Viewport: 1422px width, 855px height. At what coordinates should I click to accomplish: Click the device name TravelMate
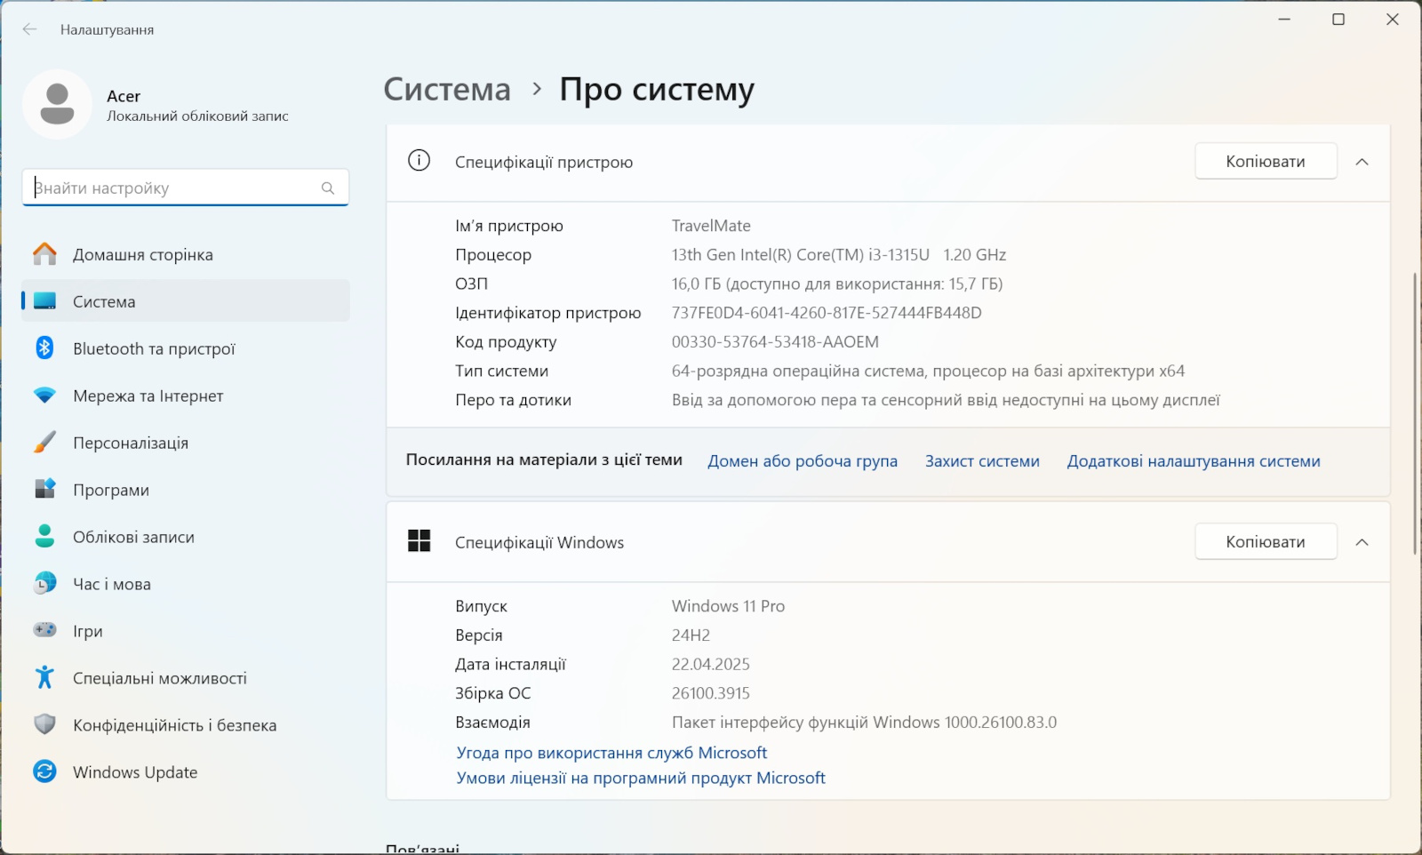click(x=711, y=226)
